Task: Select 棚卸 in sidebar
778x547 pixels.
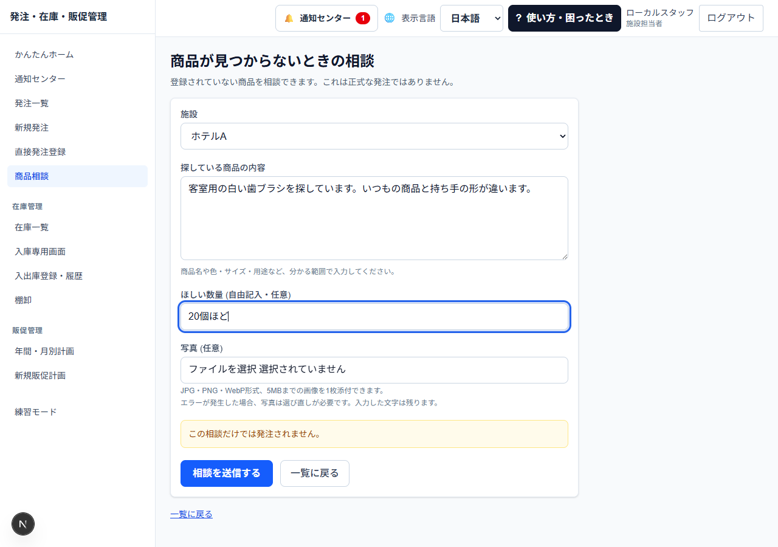Action: click(x=77, y=300)
